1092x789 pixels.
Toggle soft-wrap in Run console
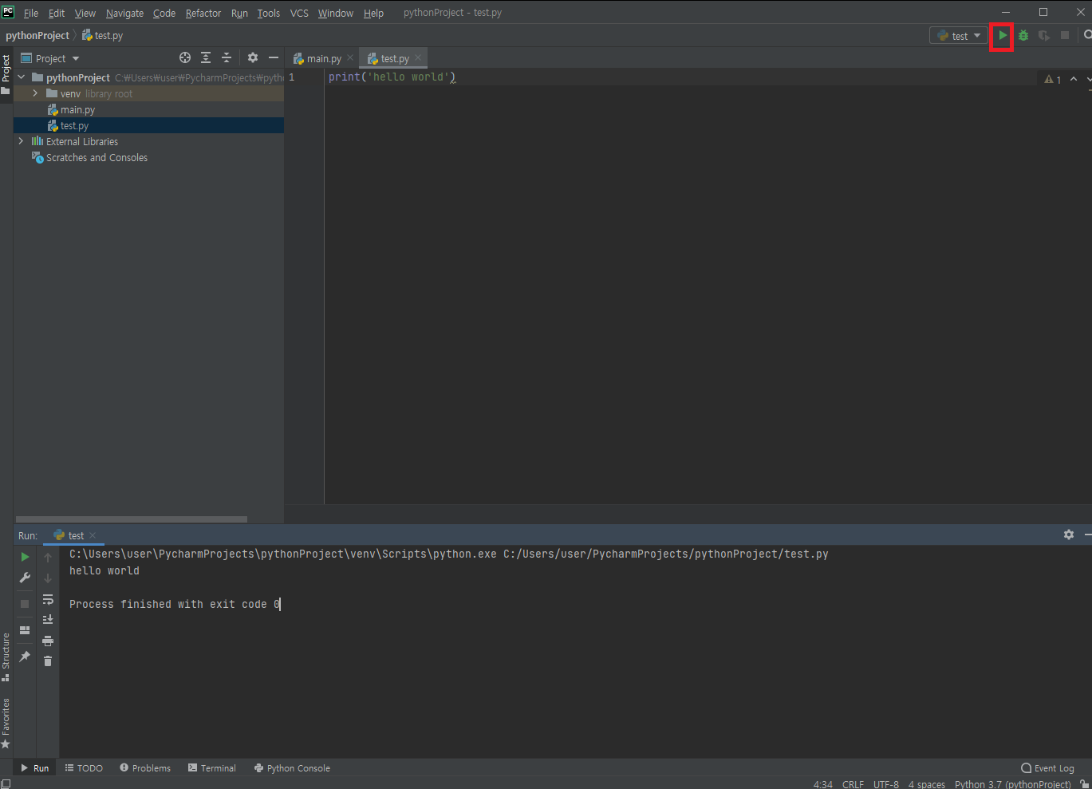[x=48, y=599]
